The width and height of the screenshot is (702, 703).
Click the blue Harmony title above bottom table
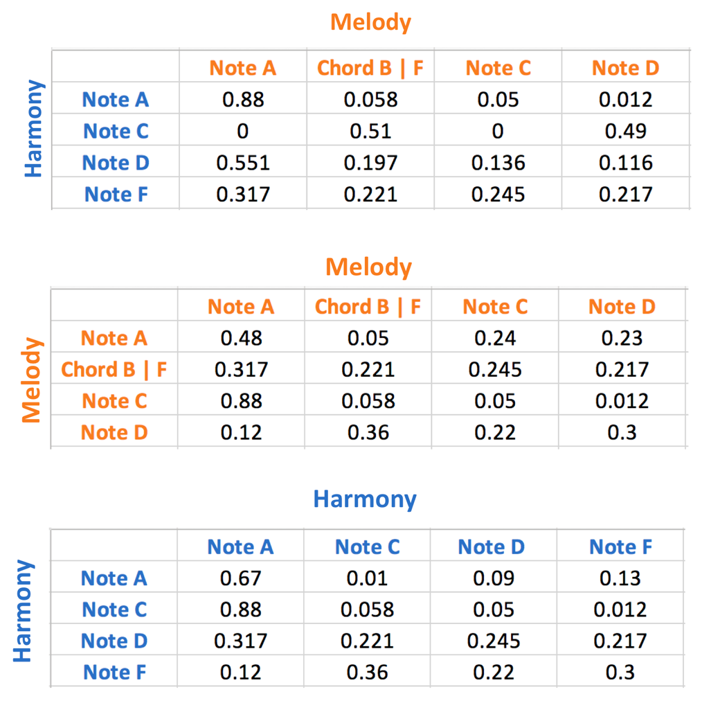365,499
